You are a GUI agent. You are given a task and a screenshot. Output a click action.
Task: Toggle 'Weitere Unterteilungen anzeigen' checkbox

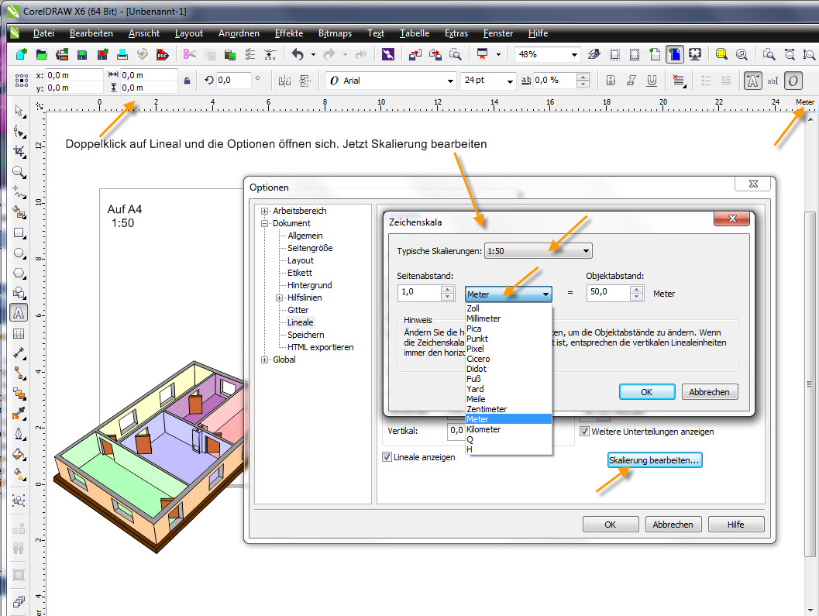tap(584, 432)
